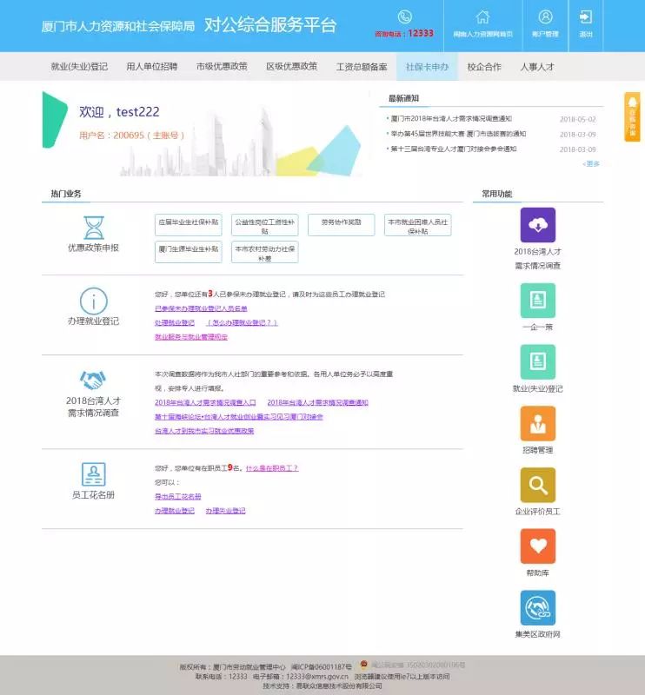Open account management (账户管理) icon
The width and height of the screenshot is (645, 695).
click(x=545, y=17)
